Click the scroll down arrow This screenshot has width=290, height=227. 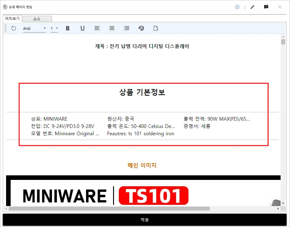283,203
